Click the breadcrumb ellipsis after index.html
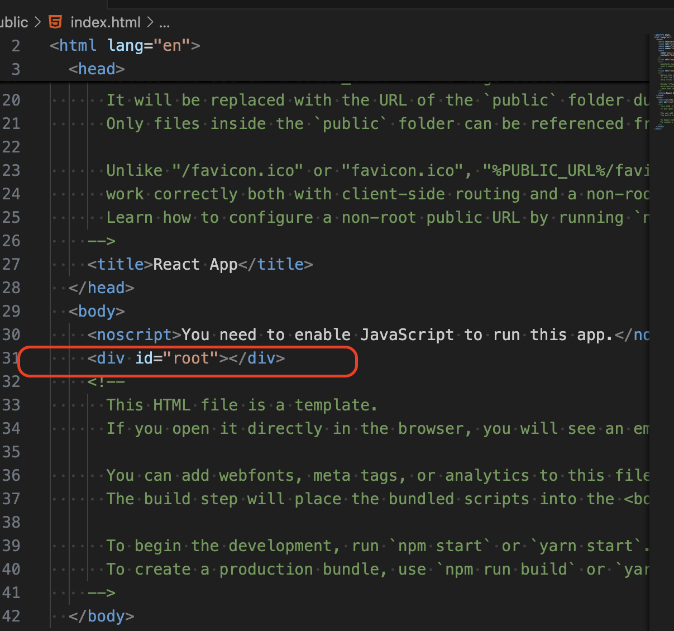 point(165,23)
